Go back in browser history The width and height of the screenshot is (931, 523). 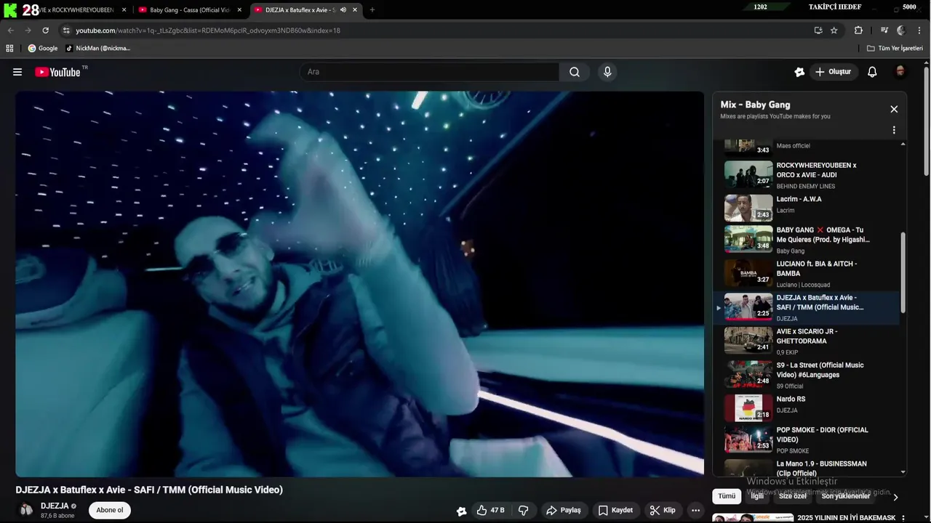10,31
